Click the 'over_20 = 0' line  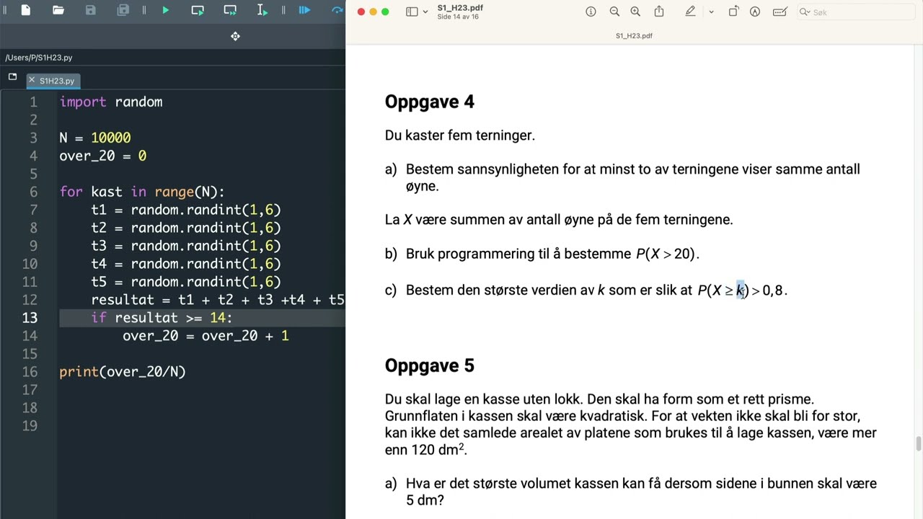[x=103, y=156]
